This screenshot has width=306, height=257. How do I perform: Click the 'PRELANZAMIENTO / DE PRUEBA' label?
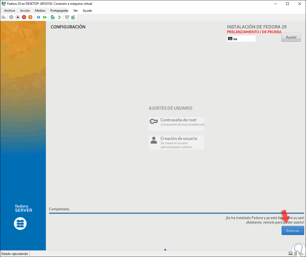pyautogui.click(x=254, y=32)
